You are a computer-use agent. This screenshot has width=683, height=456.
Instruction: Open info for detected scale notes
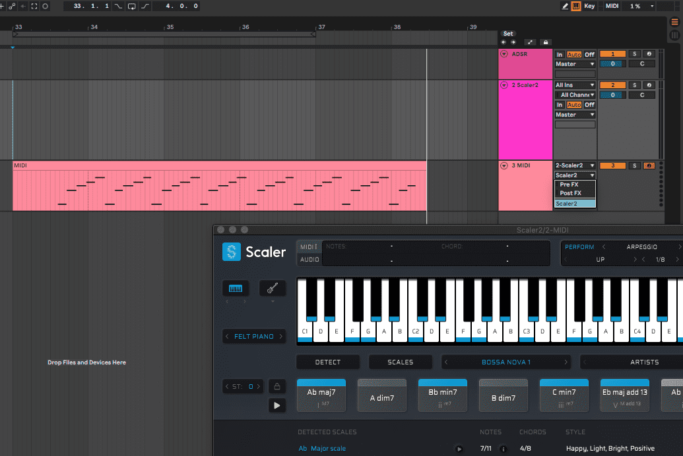pyautogui.click(x=504, y=449)
